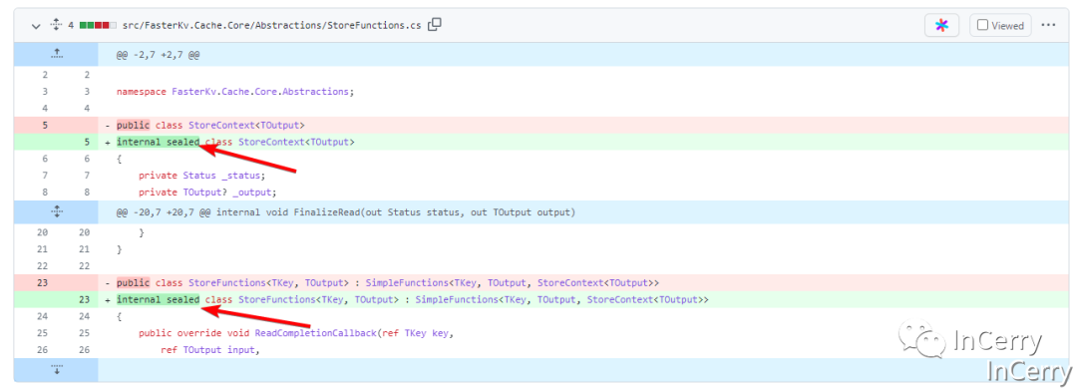Viewport: 1077px width, 390px height.
Task: Open the Copilot sparkle menu button
Action: point(941,25)
